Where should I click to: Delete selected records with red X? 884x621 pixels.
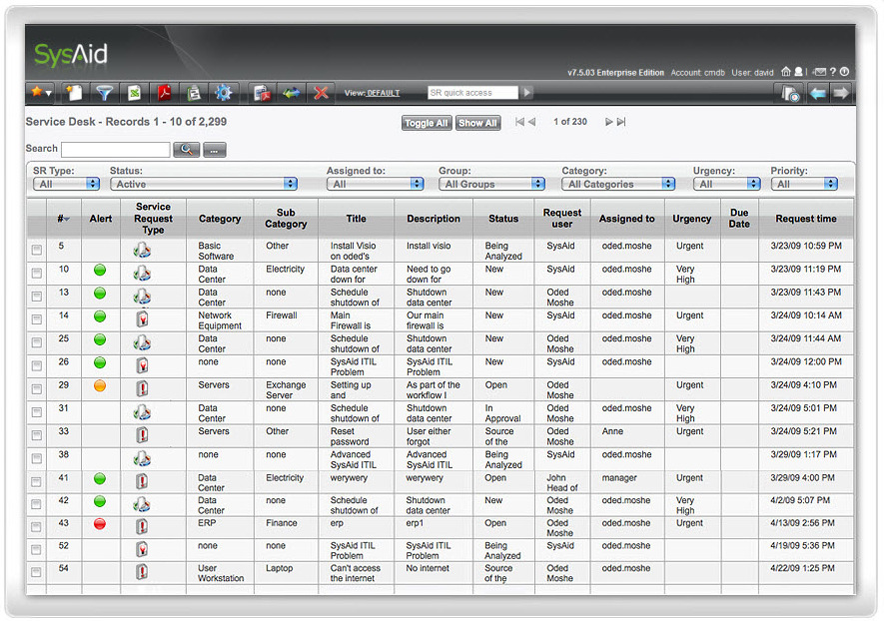[321, 93]
